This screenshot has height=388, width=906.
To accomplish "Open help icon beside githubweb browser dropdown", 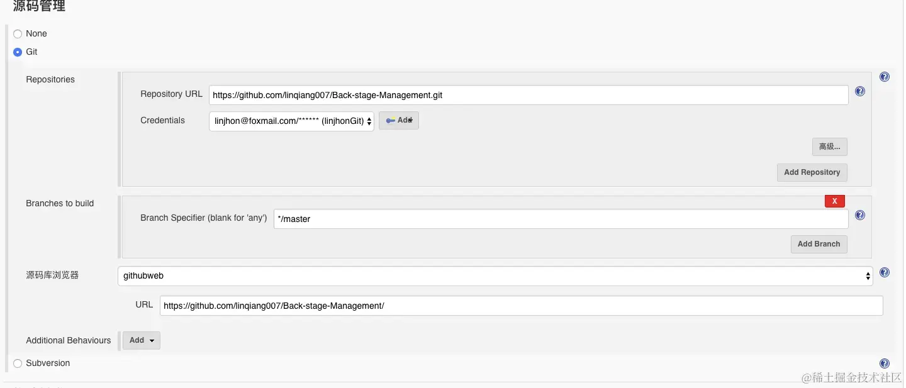I will [x=884, y=272].
